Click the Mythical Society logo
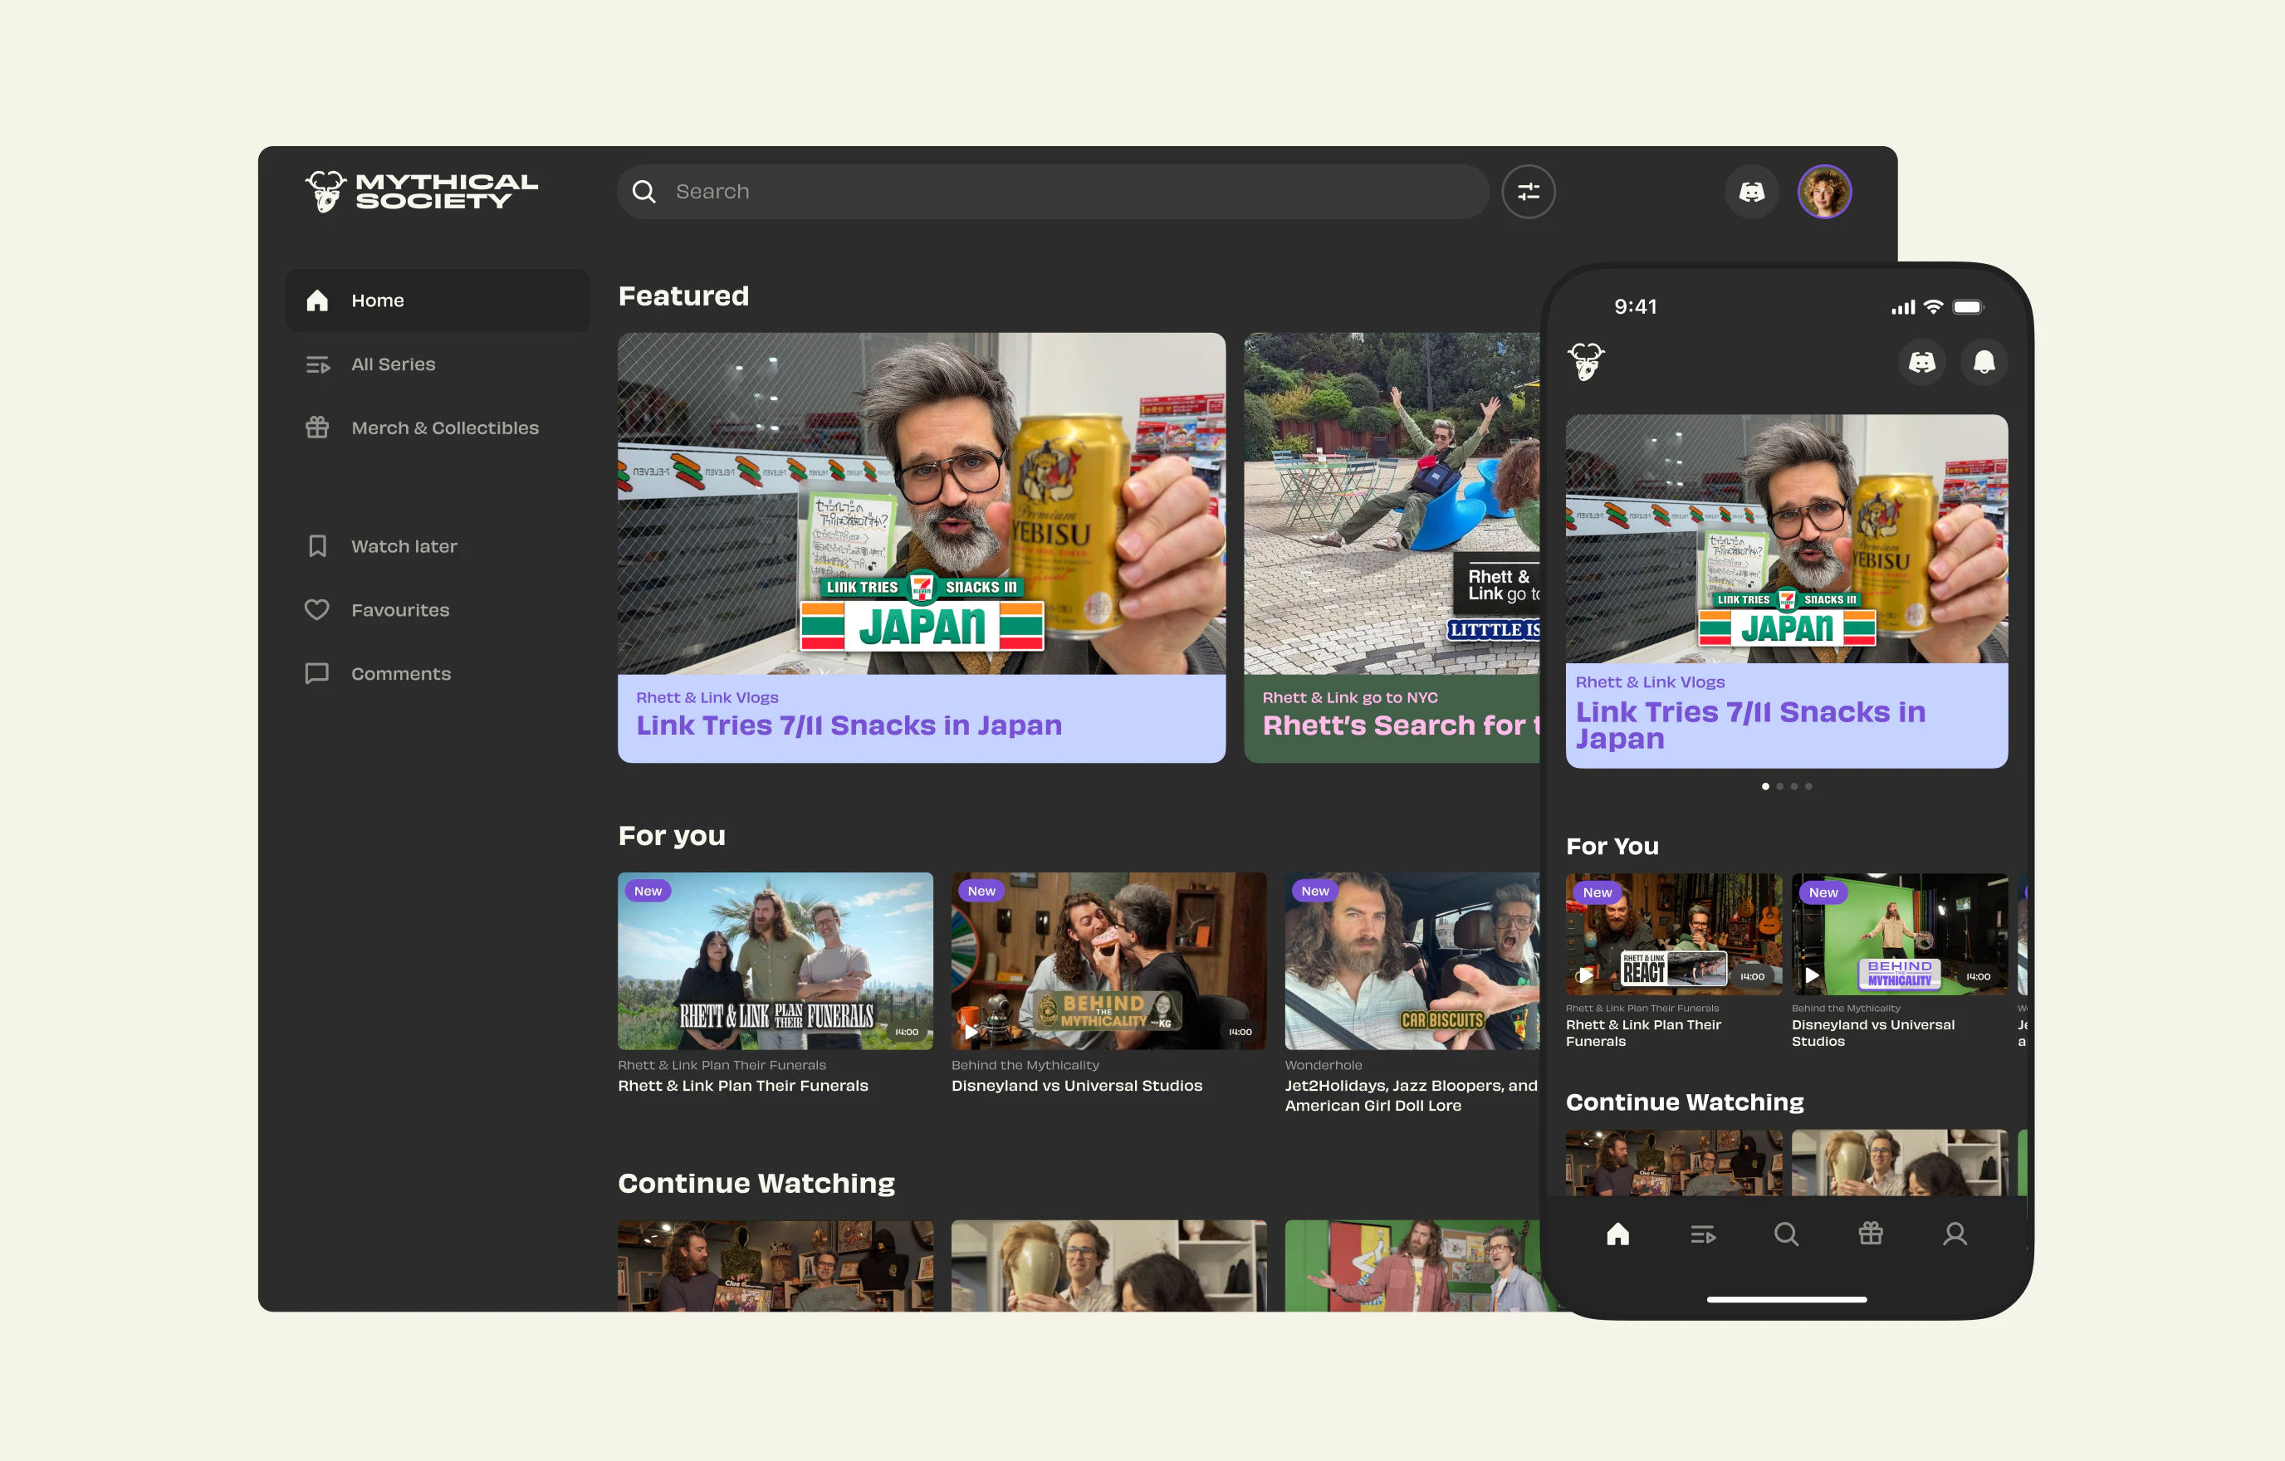2285x1461 pixels. click(x=421, y=192)
